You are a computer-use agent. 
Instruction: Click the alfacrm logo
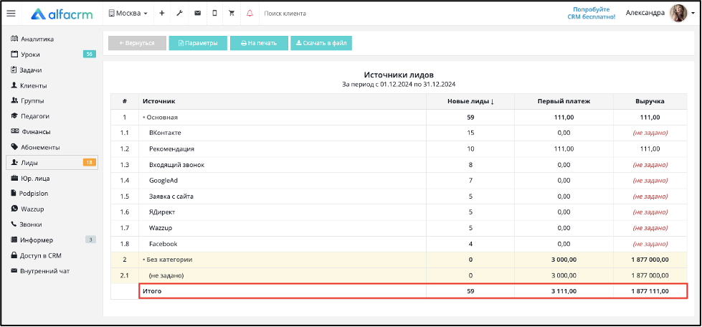pyautogui.click(x=62, y=14)
